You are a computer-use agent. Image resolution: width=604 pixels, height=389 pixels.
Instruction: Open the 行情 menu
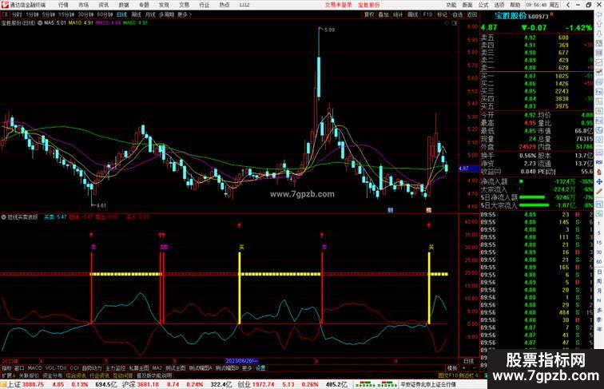click(x=63, y=5)
